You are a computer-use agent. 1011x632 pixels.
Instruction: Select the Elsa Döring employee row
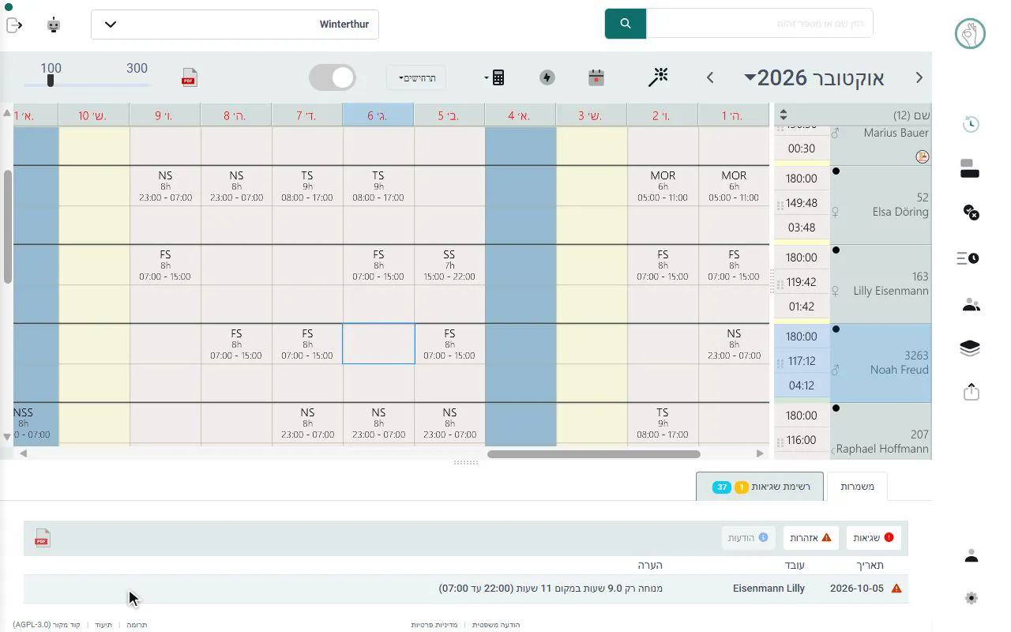click(x=881, y=205)
